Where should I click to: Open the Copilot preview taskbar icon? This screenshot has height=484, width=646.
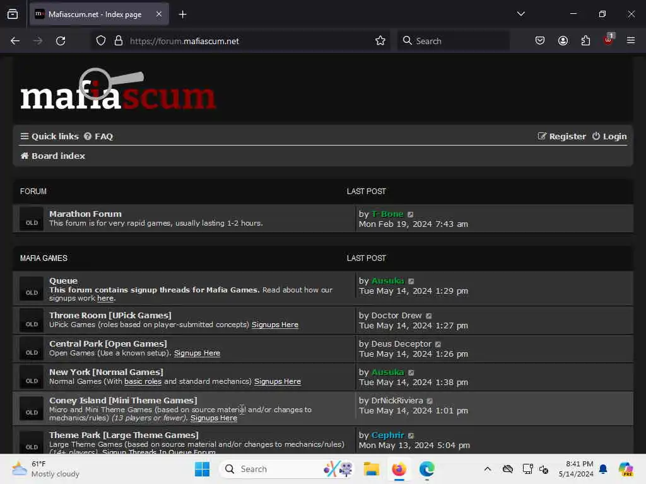point(626,469)
